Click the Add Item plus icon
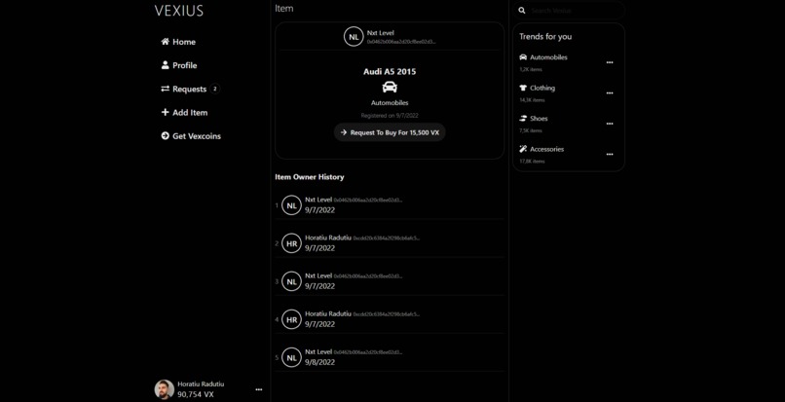Screen dimensions: 785x402 pos(165,112)
